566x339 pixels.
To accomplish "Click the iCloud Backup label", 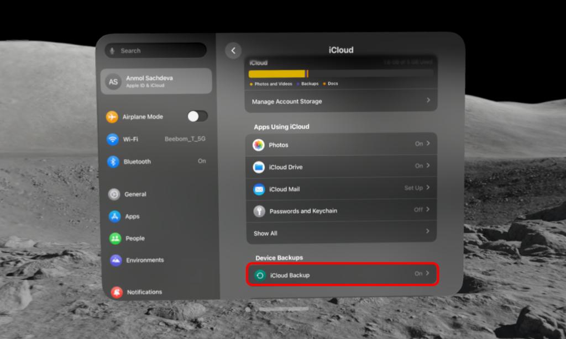I will pyautogui.click(x=290, y=276).
